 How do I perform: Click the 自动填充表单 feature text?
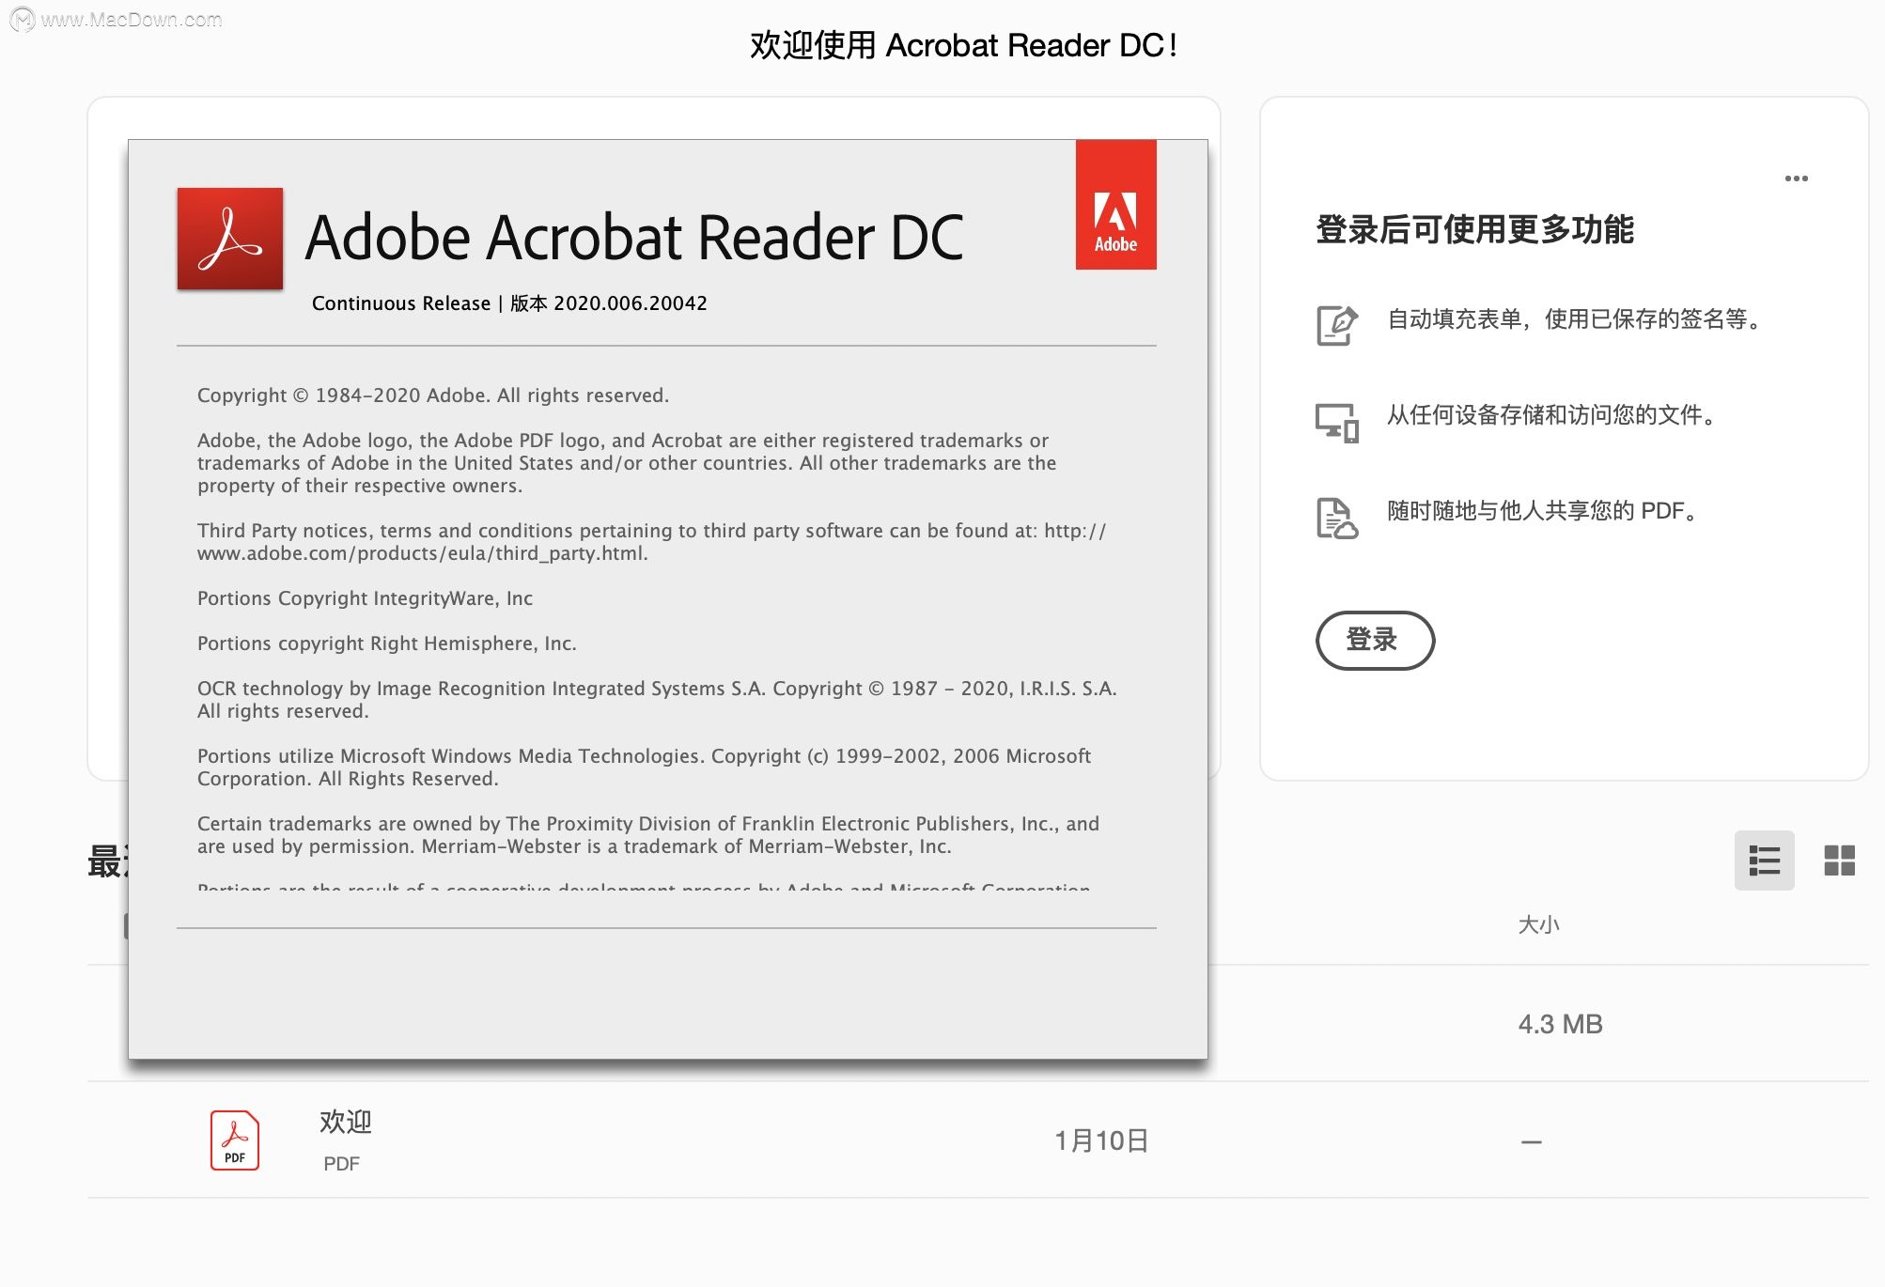click(1576, 319)
